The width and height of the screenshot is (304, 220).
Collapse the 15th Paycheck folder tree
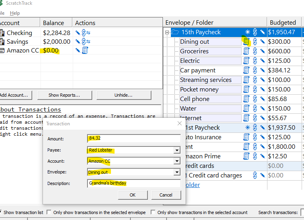click(x=167, y=33)
